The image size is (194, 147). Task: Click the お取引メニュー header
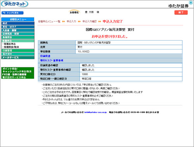[18, 19]
